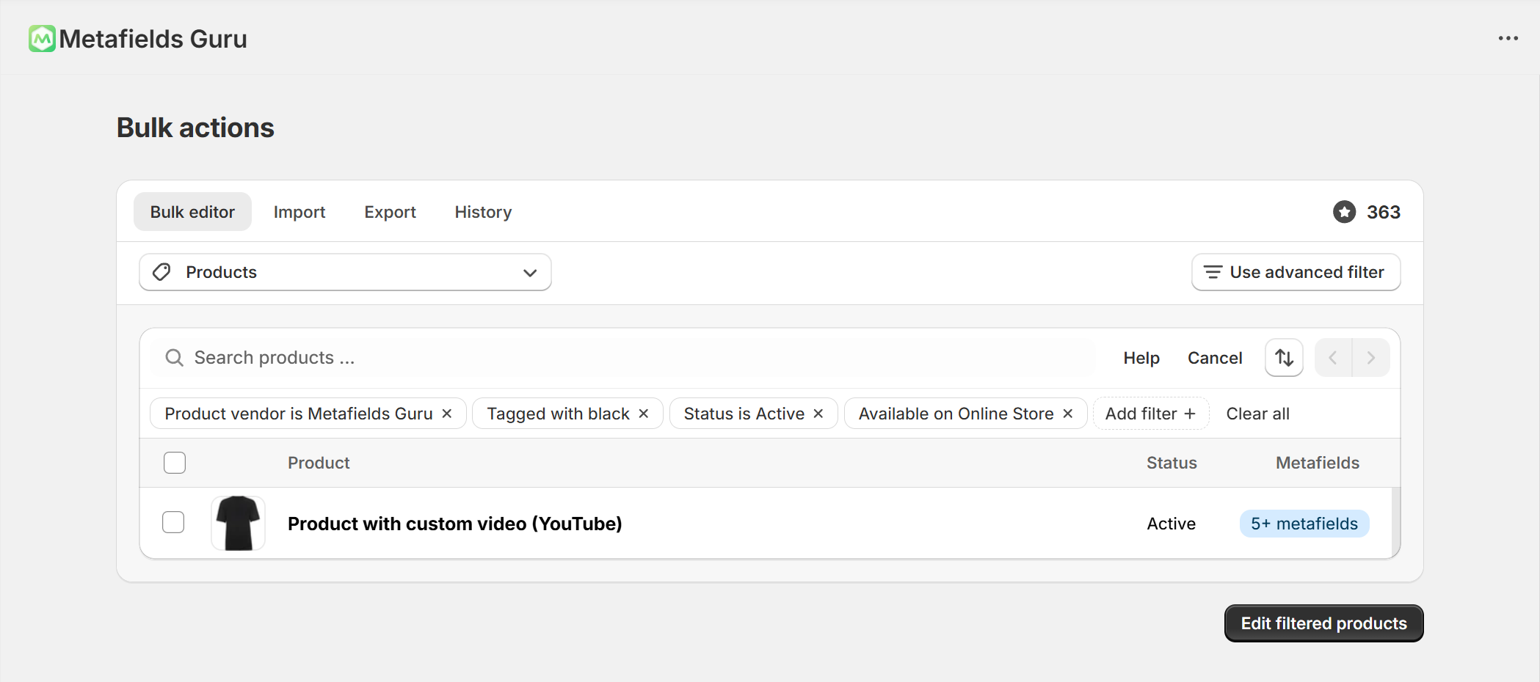Click Use advanced filter button
The width and height of the screenshot is (1540, 682).
tap(1296, 272)
